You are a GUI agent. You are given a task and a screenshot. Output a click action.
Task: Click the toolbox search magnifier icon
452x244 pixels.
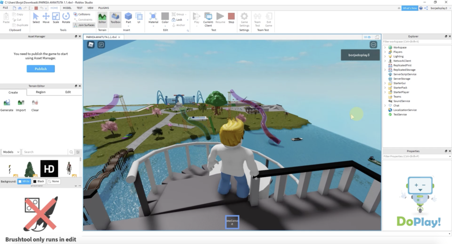click(x=71, y=152)
